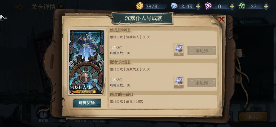
Task: Click 未达到 button for 逝者永恒III
Action: [202, 83]
